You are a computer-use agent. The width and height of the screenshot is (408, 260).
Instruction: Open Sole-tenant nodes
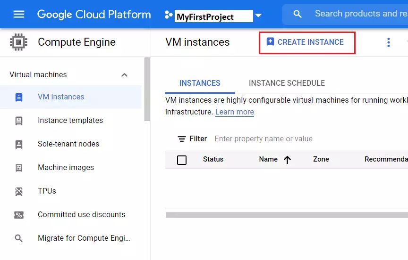pyautogui.click(x=68, y=144)
